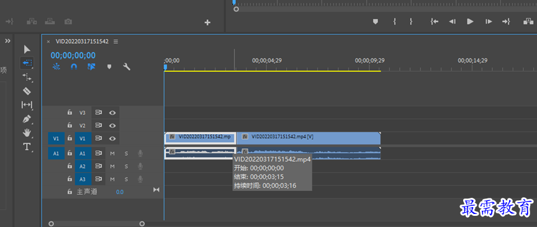This screenshot has width=537, height=227.
Task: Click master track volume value 0.0
Action: [120, 192]
